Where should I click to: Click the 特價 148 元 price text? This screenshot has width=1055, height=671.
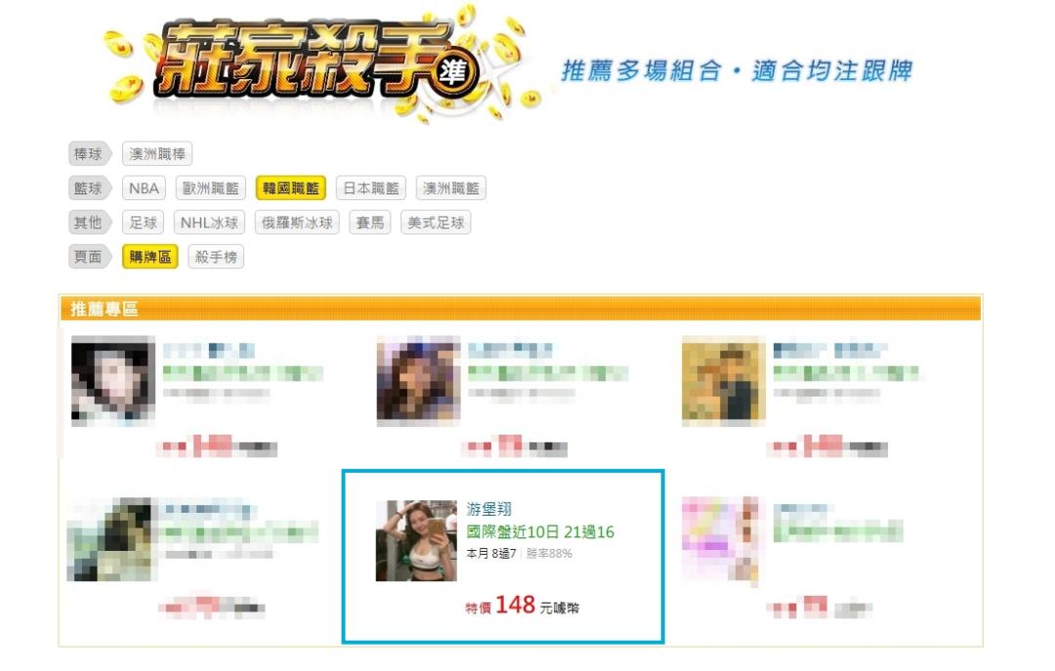click(522, 606)
